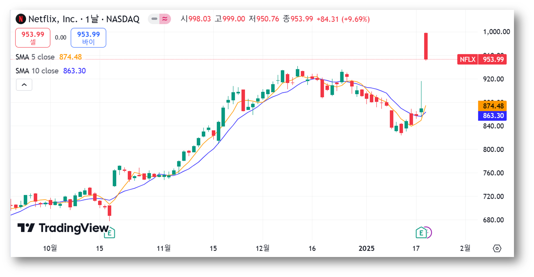
Task: Click the high value 999.00 in header
Action: point(234,19)
